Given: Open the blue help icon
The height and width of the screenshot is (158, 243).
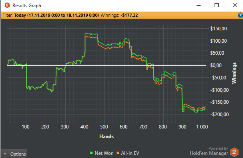Looking at the screenshot, I should [240, 15].
